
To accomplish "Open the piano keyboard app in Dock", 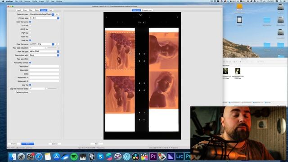I will pos(83,157).
